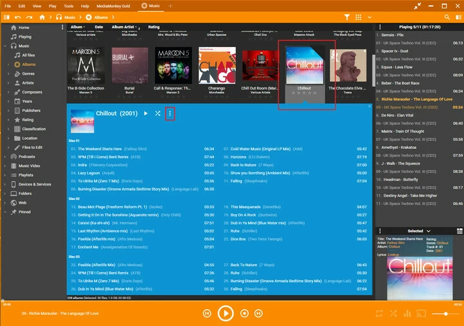Close the Chillout album detail pane
The width and height of the screenshot is (464, 326).
(x=370, y=106)
